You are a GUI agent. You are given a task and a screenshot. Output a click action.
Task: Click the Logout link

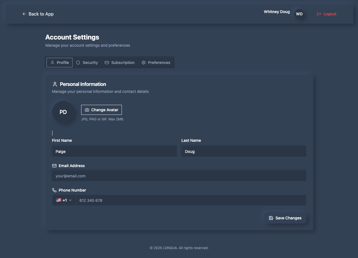(330, 14)
